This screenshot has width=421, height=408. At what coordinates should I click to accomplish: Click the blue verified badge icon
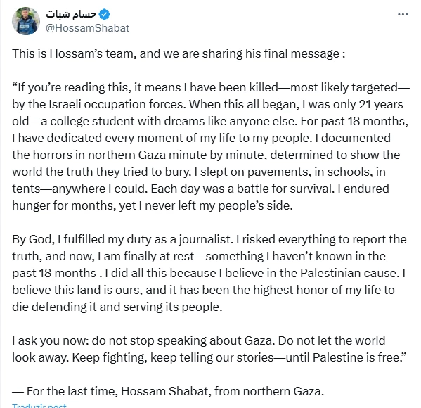[104, 14]
